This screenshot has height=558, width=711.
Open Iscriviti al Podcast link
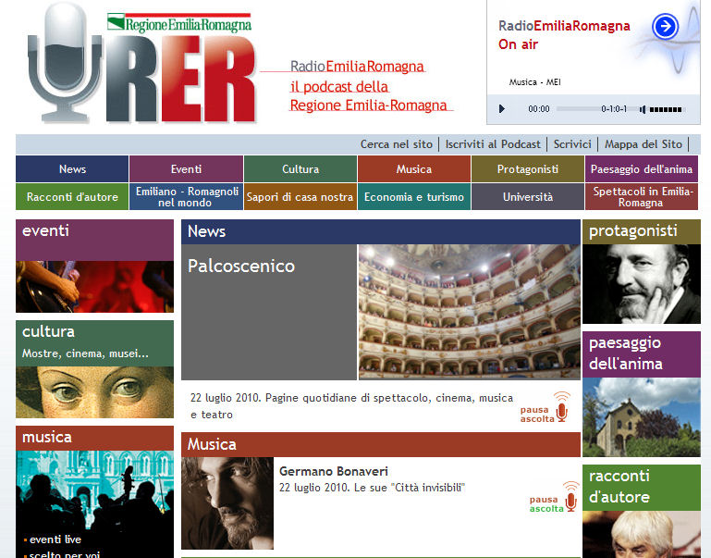(x=493, y=144)
